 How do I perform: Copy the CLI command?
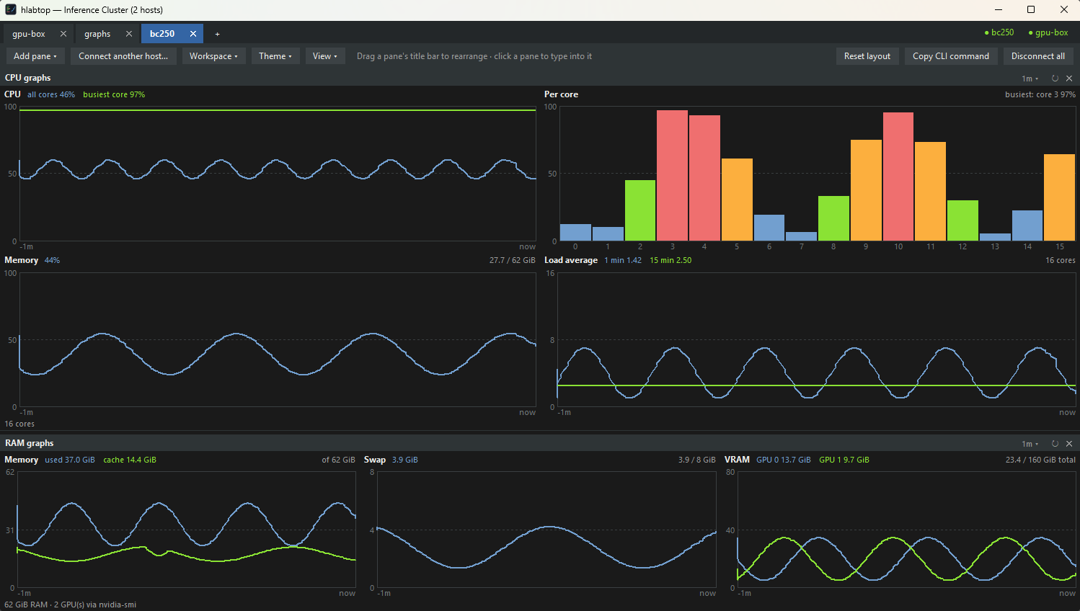[x=951, y=56]
